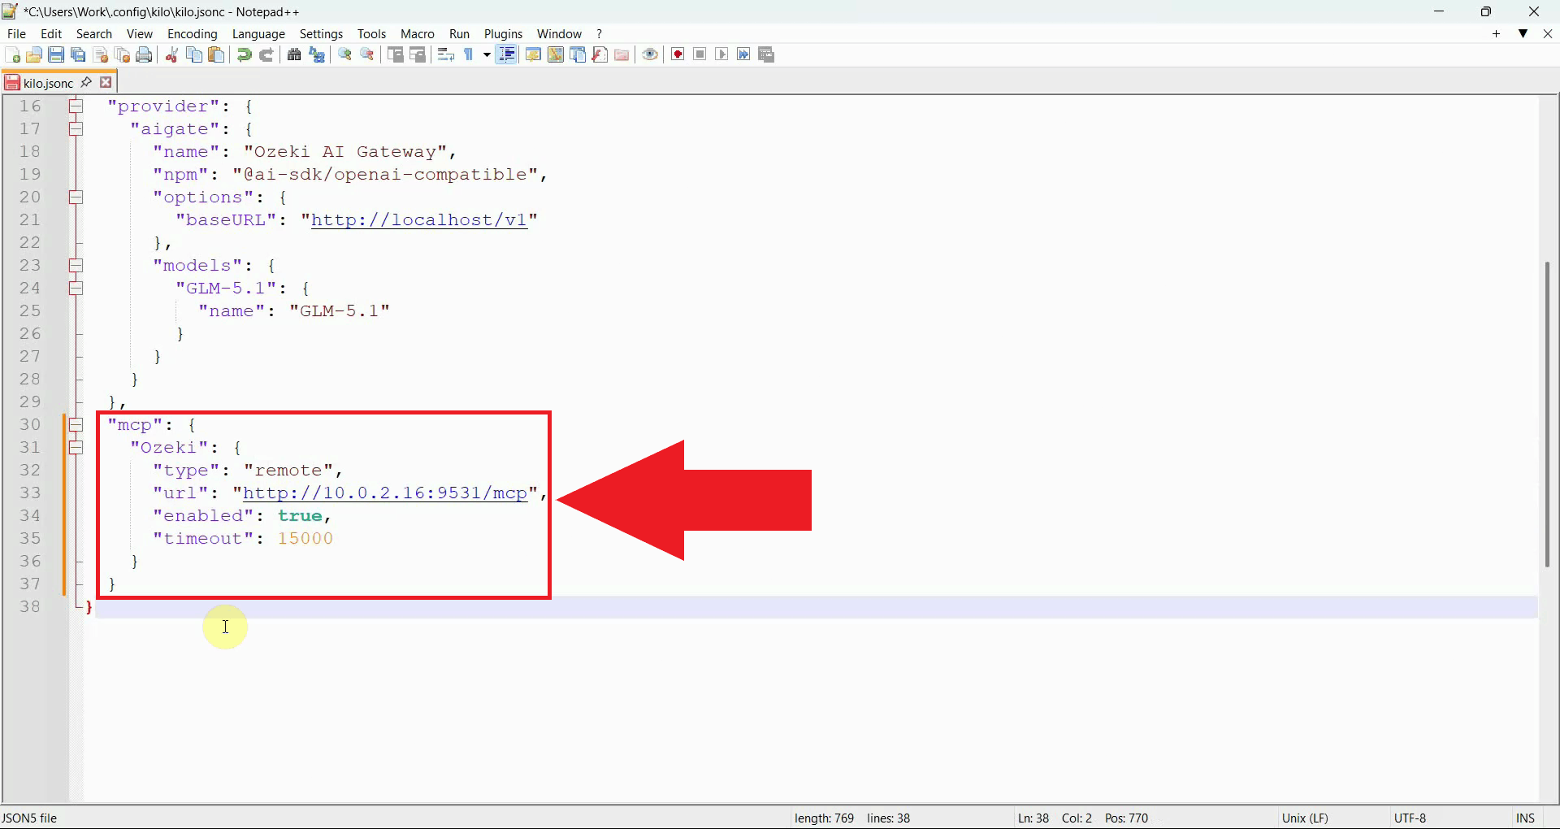Open the Search menu

tap(94, 33)
